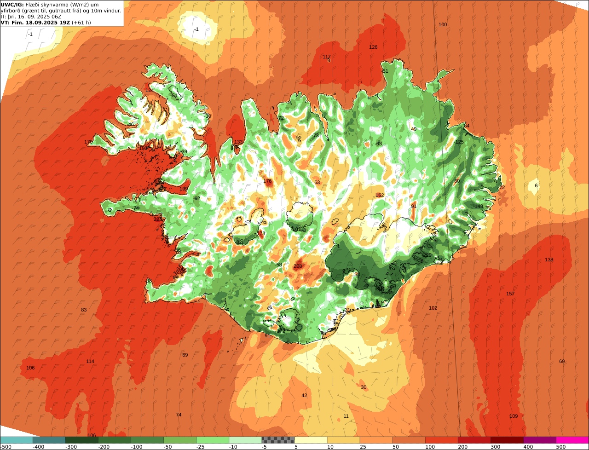Click the red swatch between 200 and 300
The height and width of the screenshot is (450, 589).
point(474,440)
